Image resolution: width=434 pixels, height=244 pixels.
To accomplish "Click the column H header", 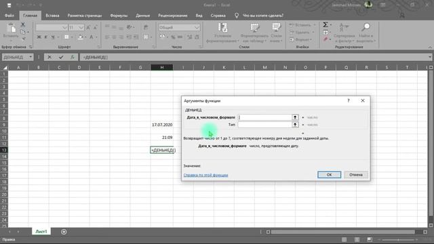I will [x=162, y=67].
